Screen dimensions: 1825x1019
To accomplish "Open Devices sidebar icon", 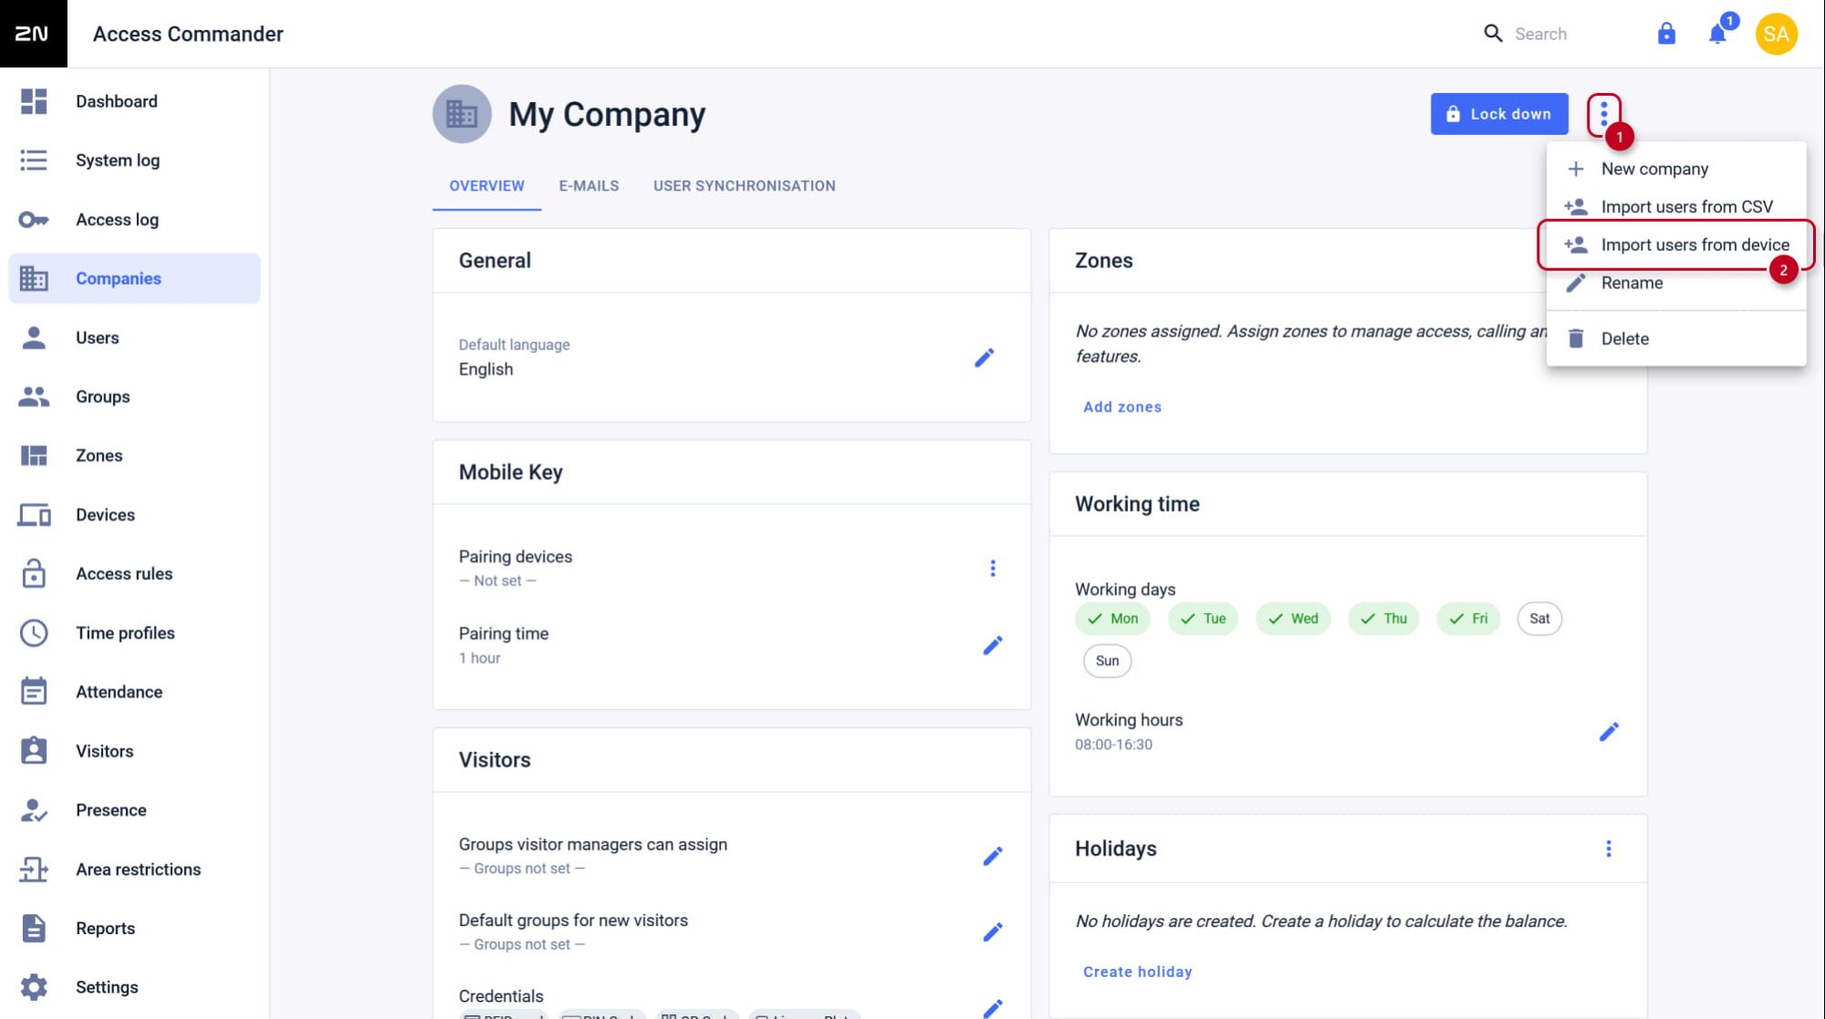I will tap(34, 515).
